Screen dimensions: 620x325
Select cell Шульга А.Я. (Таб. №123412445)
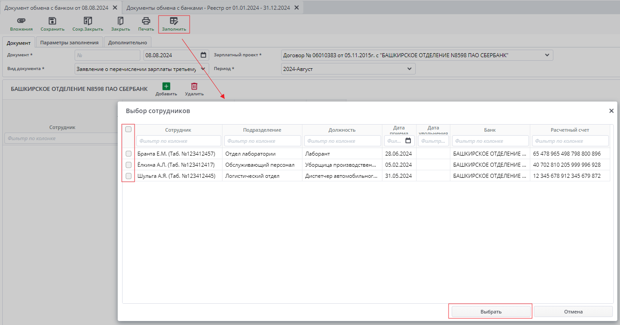click(x=178, y=176)
